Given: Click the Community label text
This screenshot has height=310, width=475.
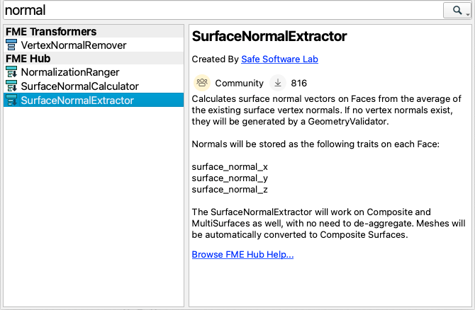Looking at the screenshot, I should [240, 83].
